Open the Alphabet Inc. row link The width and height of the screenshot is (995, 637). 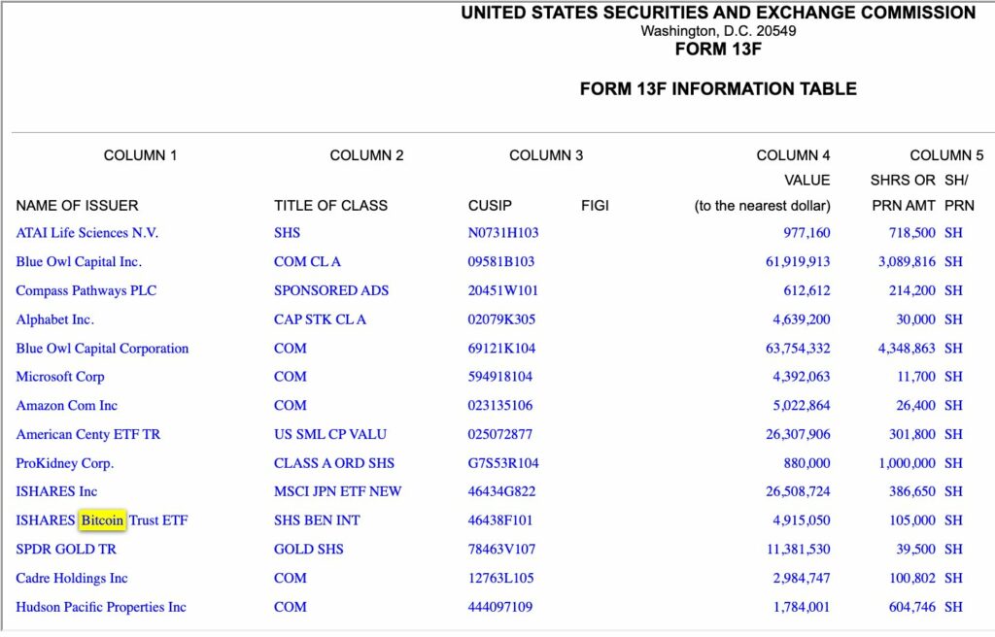[x=54, y=319]
